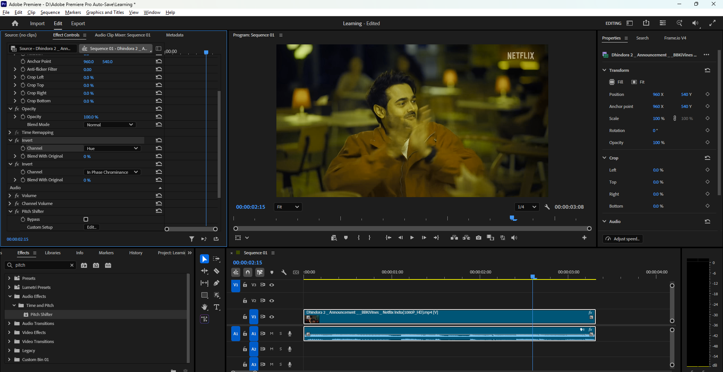Click the timeline playhead marker
The width and height of the screenshot is (723, 372).
point(533,277)
